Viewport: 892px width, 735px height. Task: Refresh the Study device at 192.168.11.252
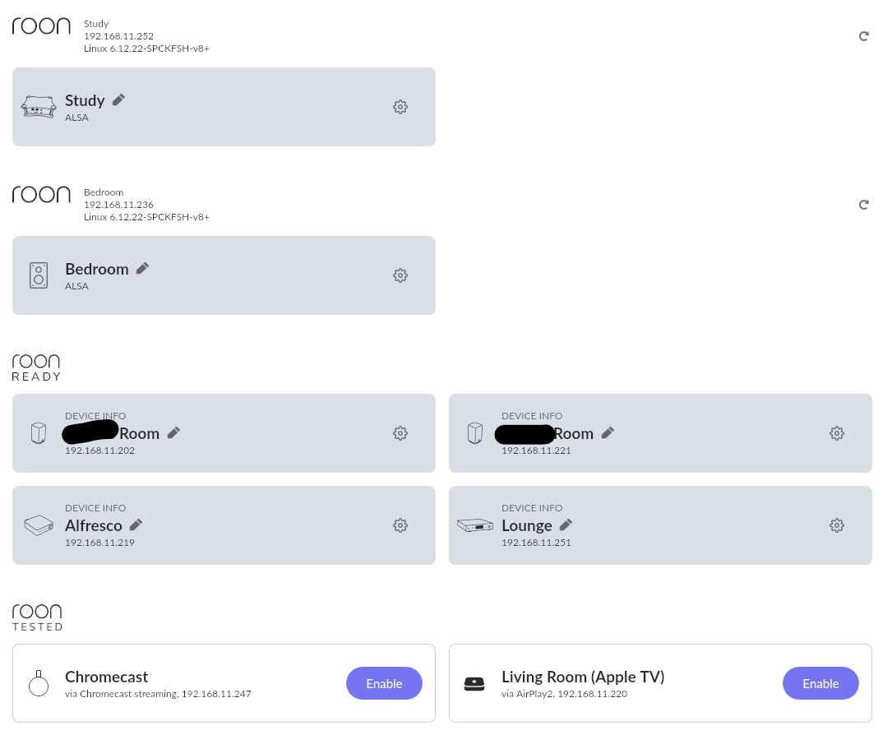click(x=863, y=36)
